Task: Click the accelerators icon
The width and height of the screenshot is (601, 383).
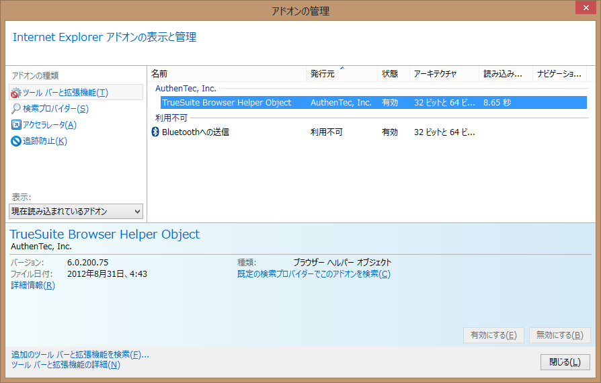Action: [16, 125]
